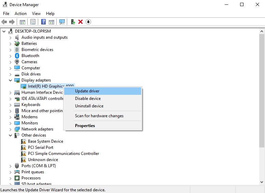The width and height of the screenshot is (265, 193).
Task: Select PCI Serial Port device
Action: [41, 147]
